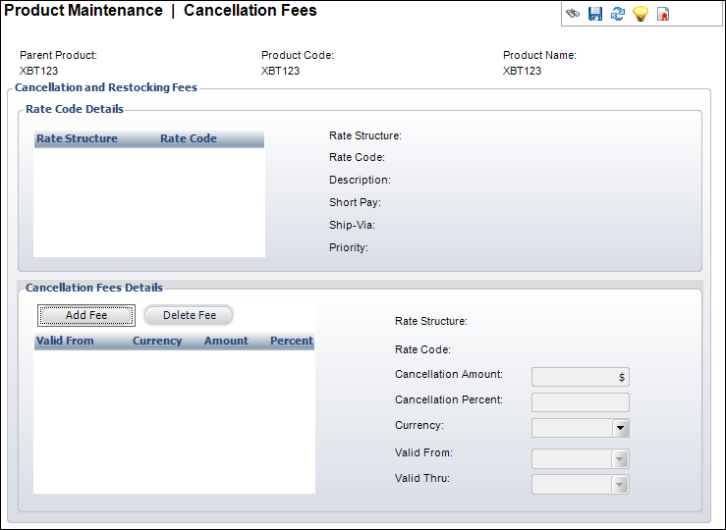
Task: Save changes using the floppy disk icon
Action: (595, 14)
